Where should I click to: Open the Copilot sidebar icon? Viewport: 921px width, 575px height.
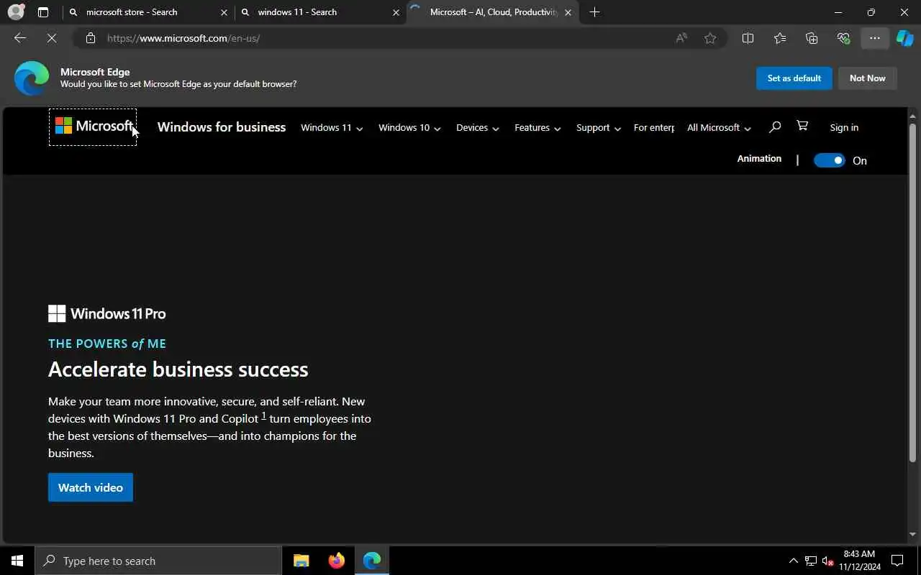[905, 38]
